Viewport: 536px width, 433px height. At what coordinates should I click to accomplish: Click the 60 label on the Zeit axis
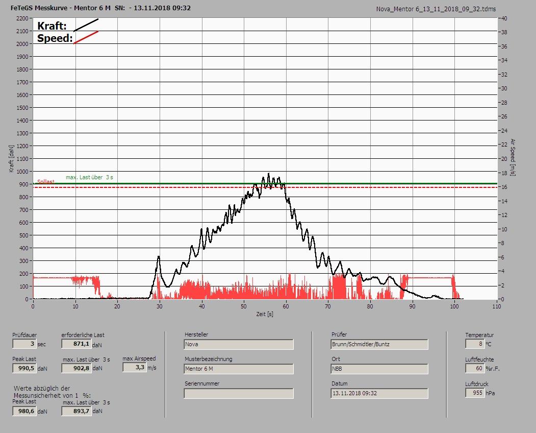(286, 306)
